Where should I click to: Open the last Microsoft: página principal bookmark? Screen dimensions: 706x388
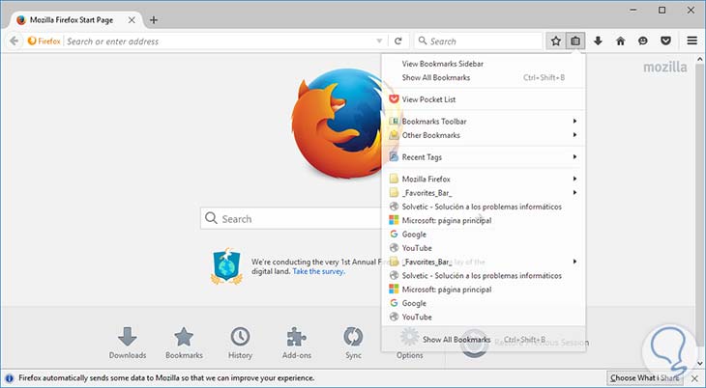[x=484, y=290]
